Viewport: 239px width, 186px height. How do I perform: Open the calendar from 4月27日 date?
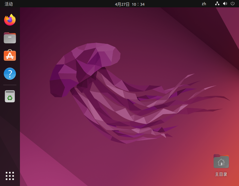[122, 4]
